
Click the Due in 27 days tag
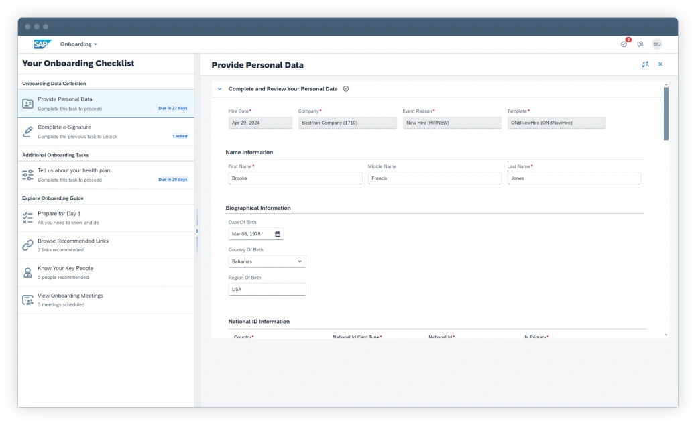(x=173, y=108)
